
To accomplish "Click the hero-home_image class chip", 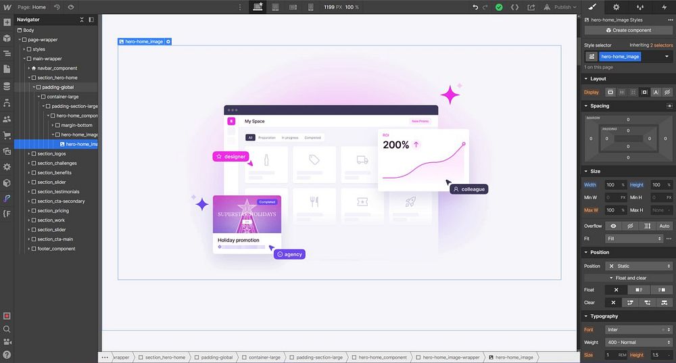I will point(620,57).
